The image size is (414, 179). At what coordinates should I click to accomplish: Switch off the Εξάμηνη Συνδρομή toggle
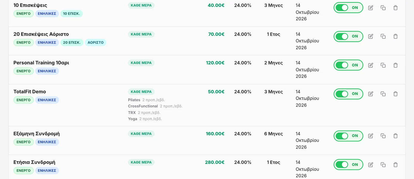[x=348, y=136]
